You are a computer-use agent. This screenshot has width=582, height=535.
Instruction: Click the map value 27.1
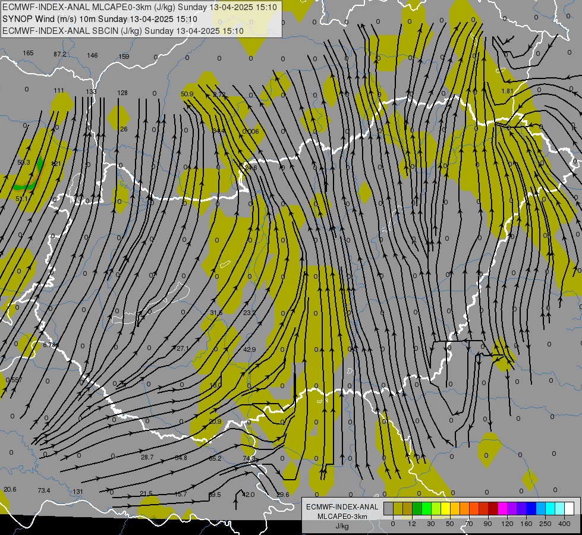pos(183,348)
